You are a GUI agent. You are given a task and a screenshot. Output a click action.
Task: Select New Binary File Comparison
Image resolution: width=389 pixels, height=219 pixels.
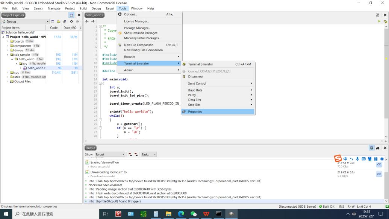point(149,50)
